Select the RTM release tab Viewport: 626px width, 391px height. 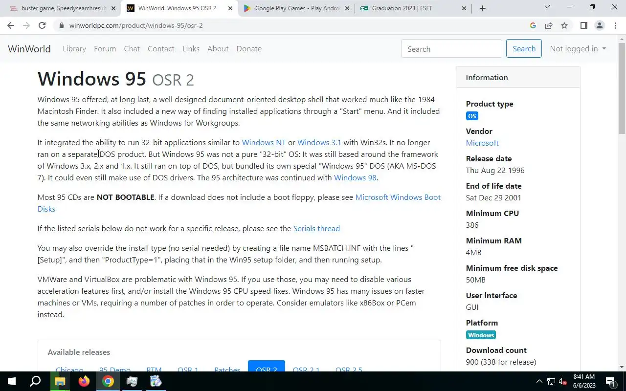click(x=154, y=369)
